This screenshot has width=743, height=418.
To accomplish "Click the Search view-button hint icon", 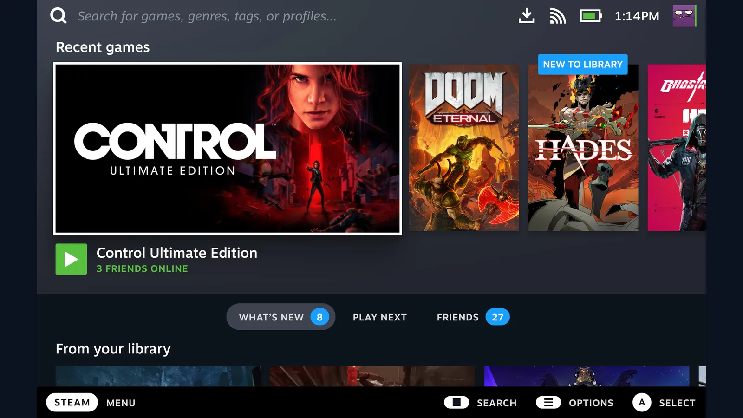I will coord(456,402).
